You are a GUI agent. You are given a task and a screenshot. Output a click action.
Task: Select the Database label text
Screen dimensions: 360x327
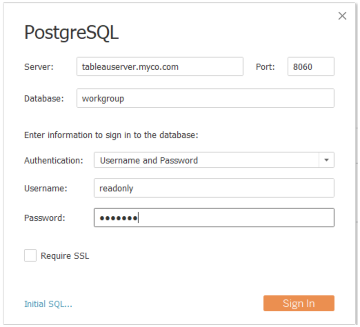click(44, 99)
